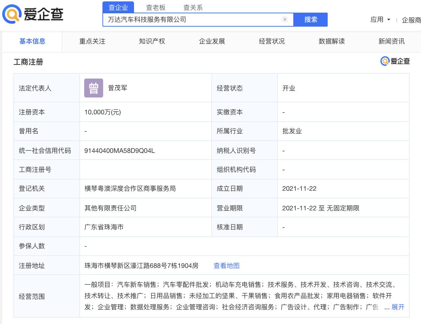Click the 广东省珠海市 administrative region value
This screenshot has width=421, height=324.
pyautogui.click(x=104, y=227)
